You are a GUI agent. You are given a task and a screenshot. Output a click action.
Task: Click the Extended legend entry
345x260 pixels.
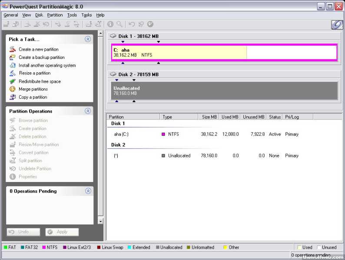pyautogui.click(x=139, y=247)
